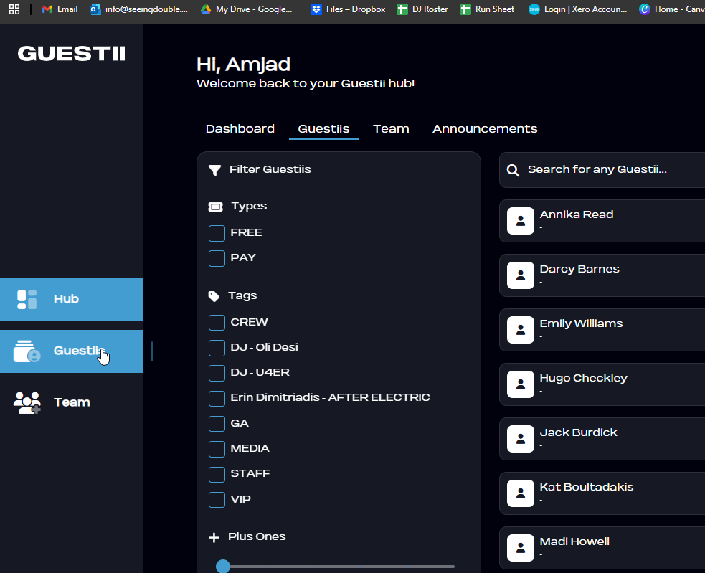Open Jack Burdick guest entry
The height and width of the screenshot is (573, 705).
tap(602, 438)
